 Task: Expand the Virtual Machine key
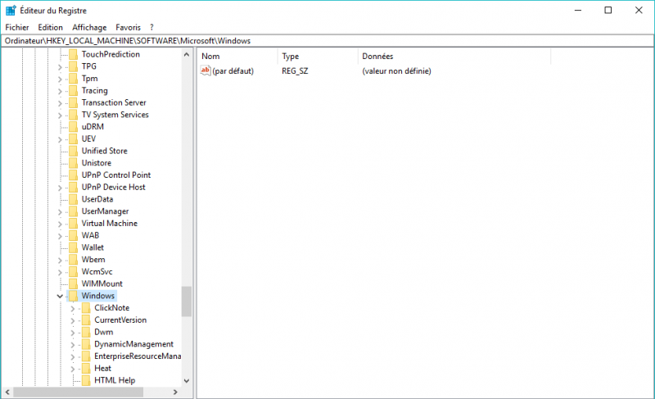(60, 224)
